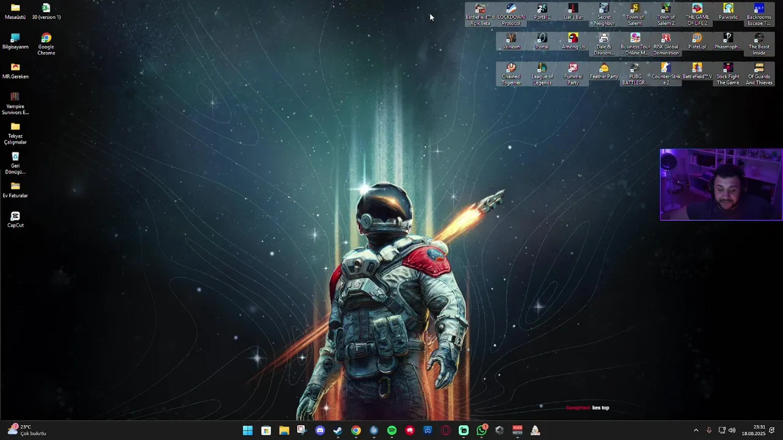The height and width of the screenshot is (440, 783).
Task: Open File Explorer from the taskbar
Action: point(284,430)
